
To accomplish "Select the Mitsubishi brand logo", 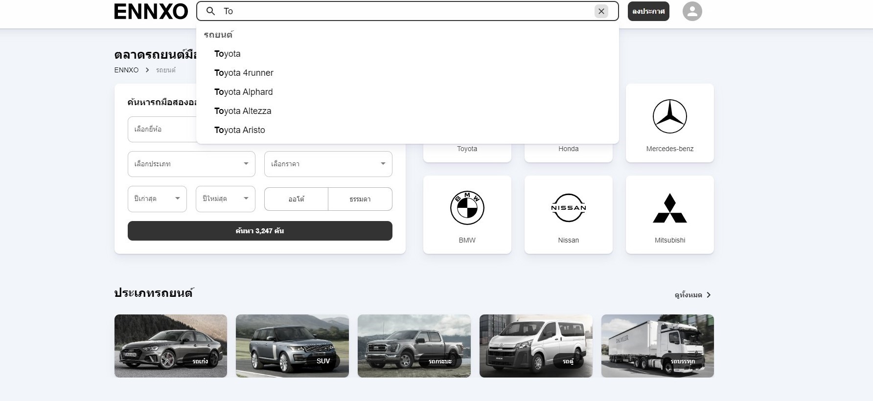I will [x=669, y=208].
